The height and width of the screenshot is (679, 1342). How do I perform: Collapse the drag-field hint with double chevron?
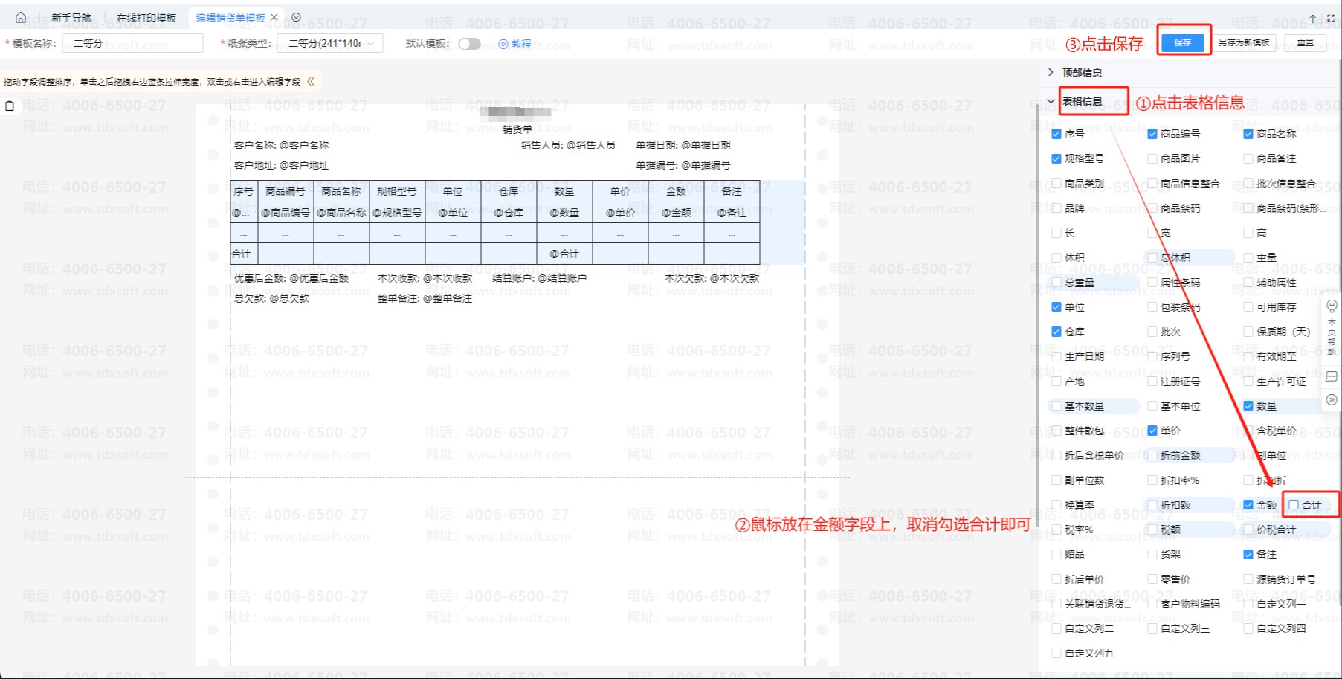[x=311, y=81]
